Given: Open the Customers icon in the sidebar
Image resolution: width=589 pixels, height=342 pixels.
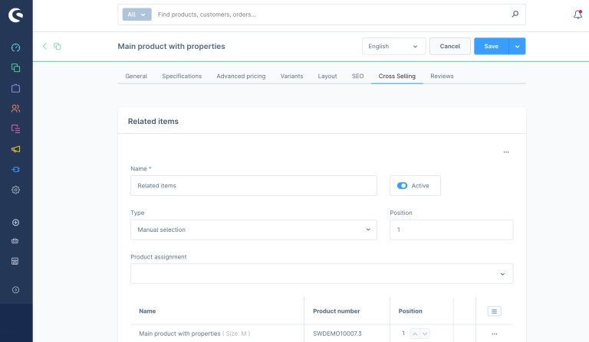Looking at the screenshot, I should click(16, 109).
